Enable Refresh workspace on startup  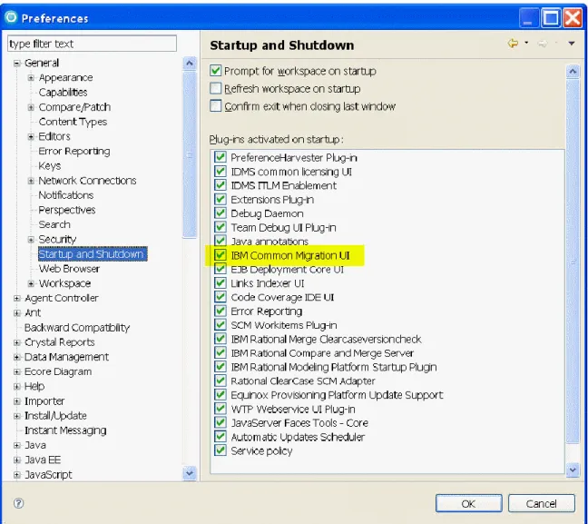[x=216, y=88]
